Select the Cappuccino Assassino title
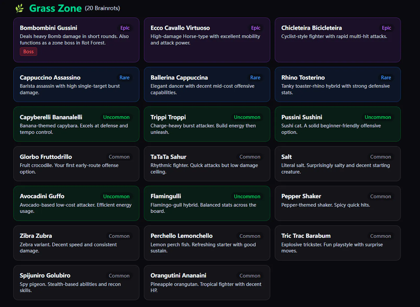Screen dimensions: 420x307 coord(50,78)
